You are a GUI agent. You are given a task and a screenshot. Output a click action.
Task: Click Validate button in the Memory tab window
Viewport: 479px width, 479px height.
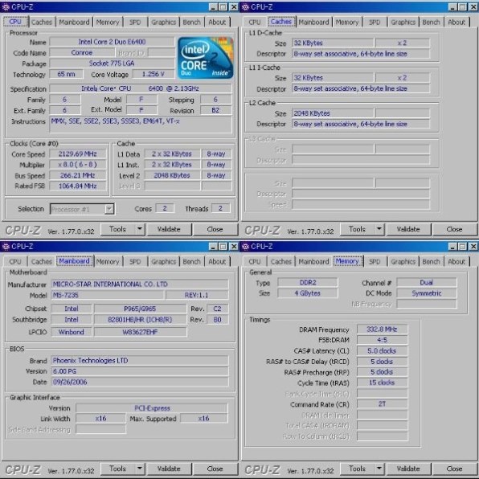coord(408,469)
